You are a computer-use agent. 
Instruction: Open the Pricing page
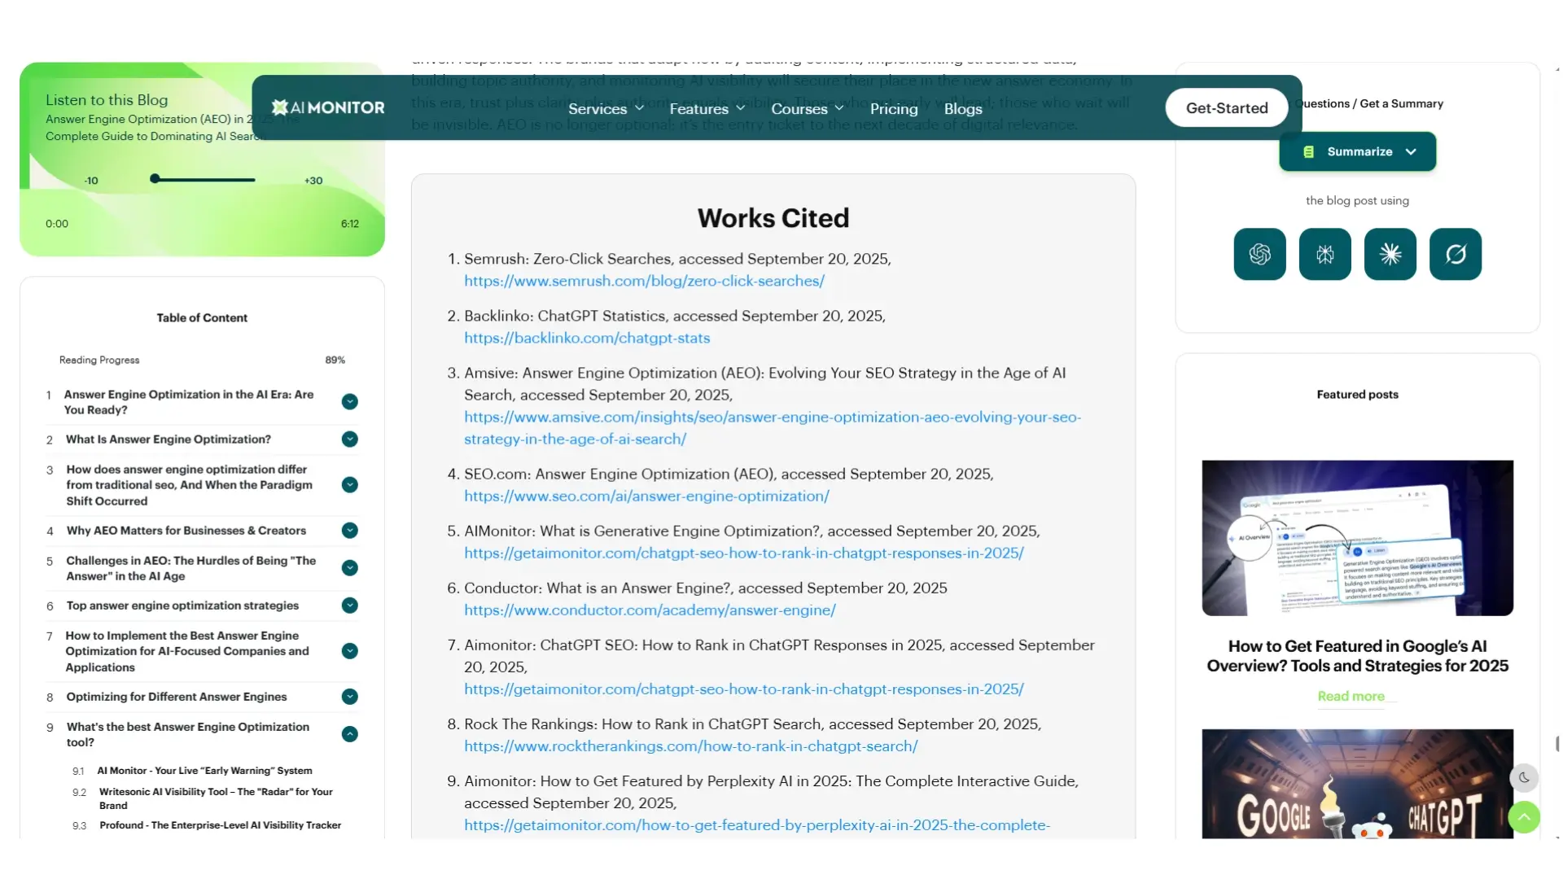893,108
